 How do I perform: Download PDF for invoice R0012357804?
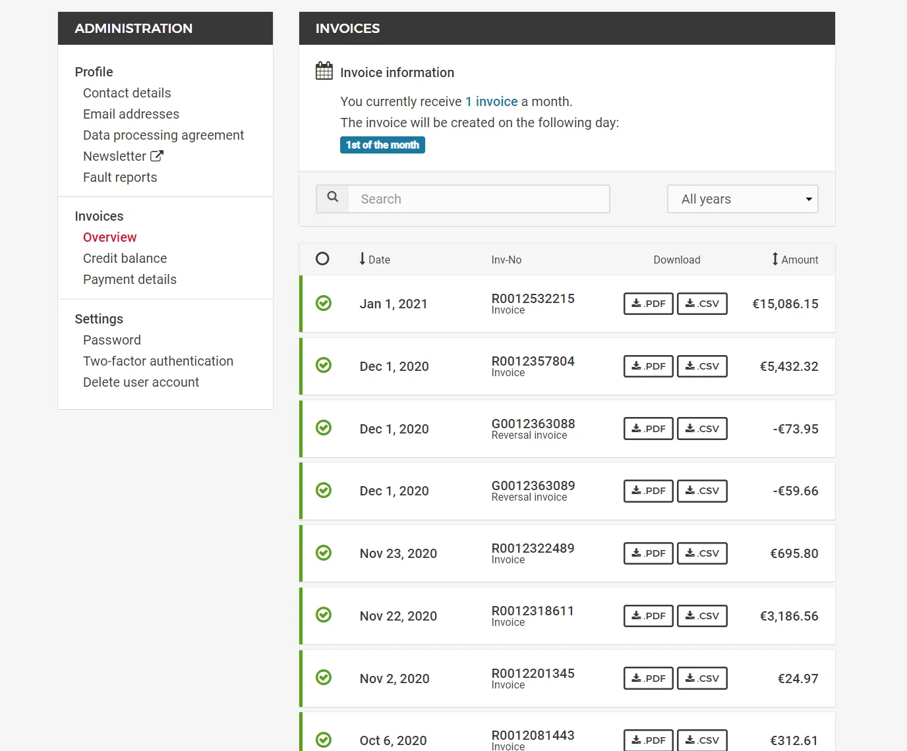649,366
